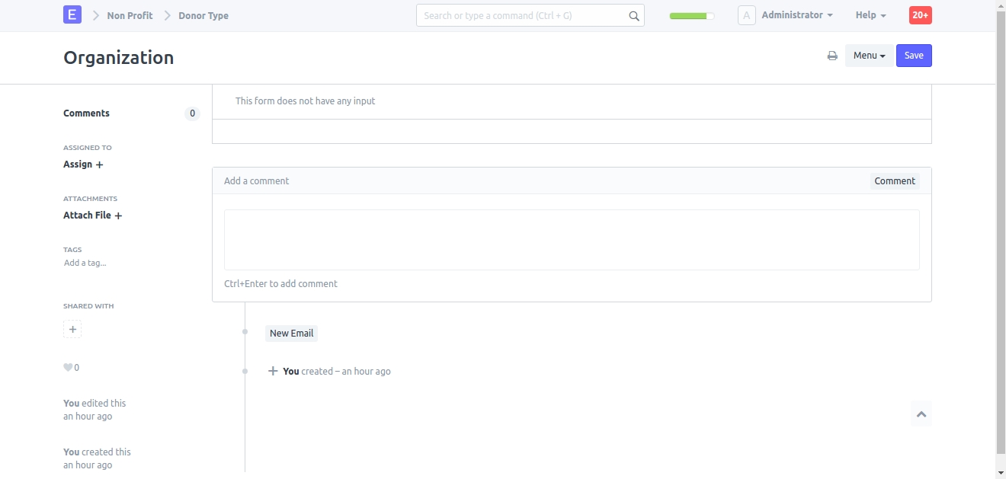
Task: Navigate to Non Profit breadcrumb
Action: click(130, 15)
